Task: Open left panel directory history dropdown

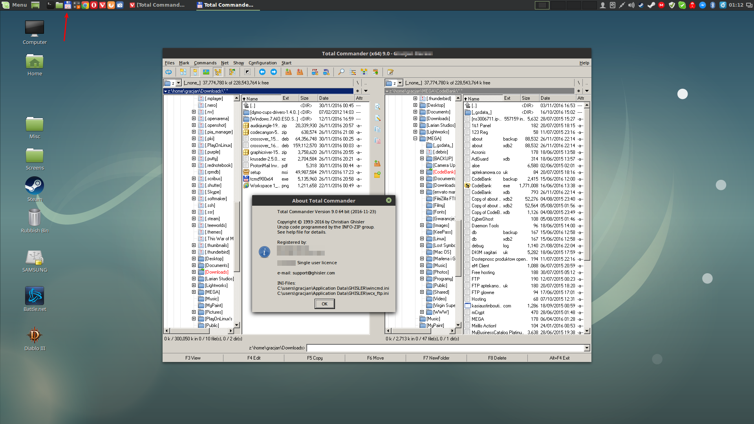Action: [366, 91]
